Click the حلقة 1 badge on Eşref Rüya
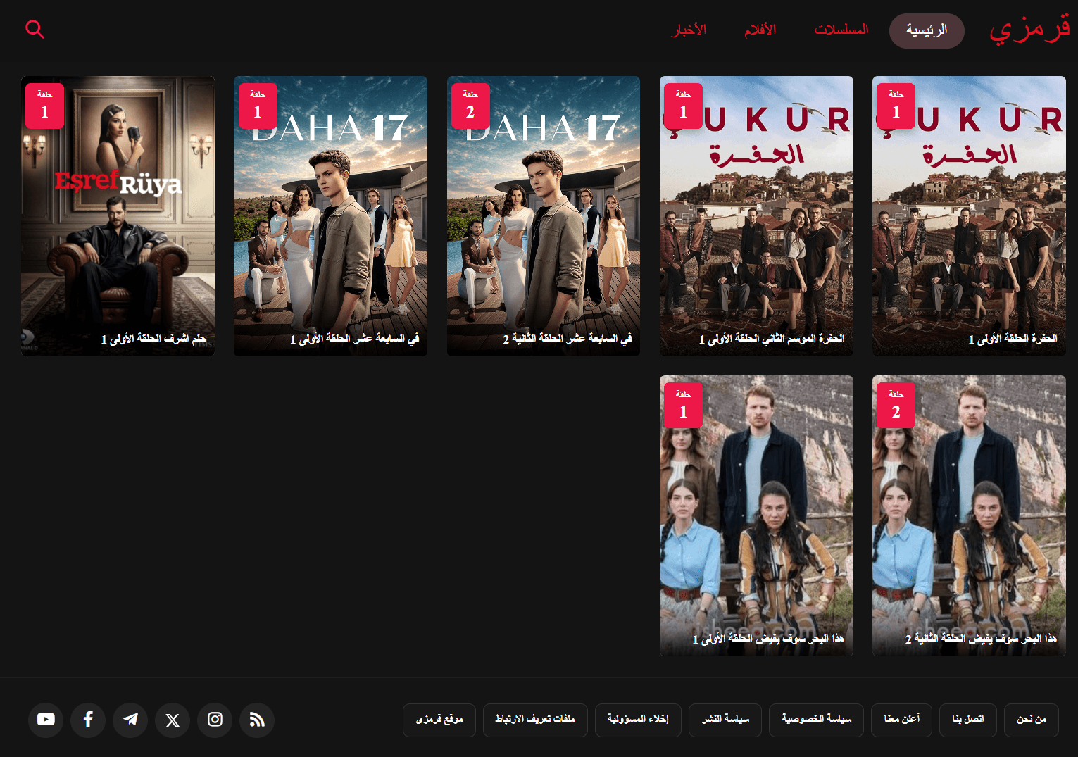 [x=45, y=106]
